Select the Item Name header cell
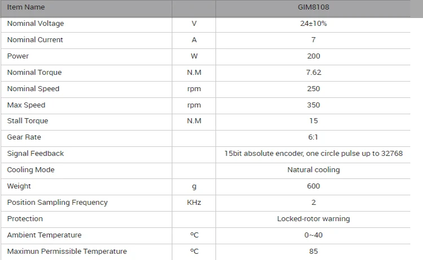 coord(26,7)
